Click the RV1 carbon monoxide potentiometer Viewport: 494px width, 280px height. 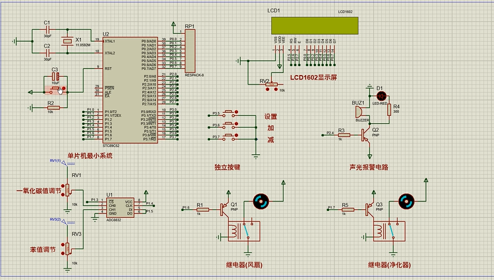tap(68, 189)
